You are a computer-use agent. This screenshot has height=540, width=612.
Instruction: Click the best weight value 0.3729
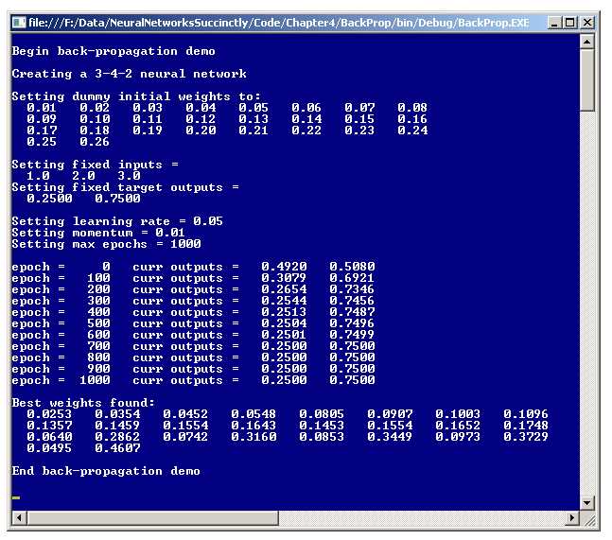click(x=526, y=437)
